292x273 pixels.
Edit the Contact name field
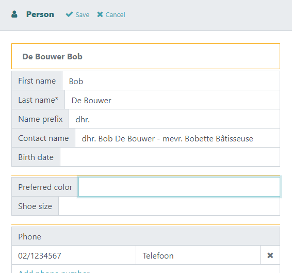pyautogui.click(x=177, y=138)
